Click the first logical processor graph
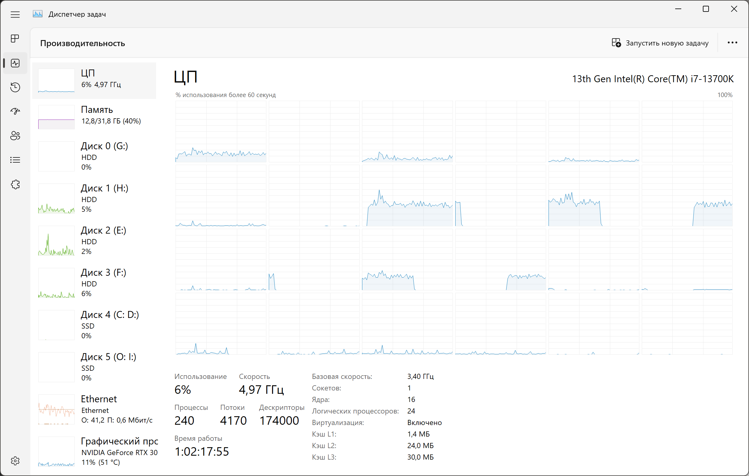The image size is (749, 476). [221, 131]
